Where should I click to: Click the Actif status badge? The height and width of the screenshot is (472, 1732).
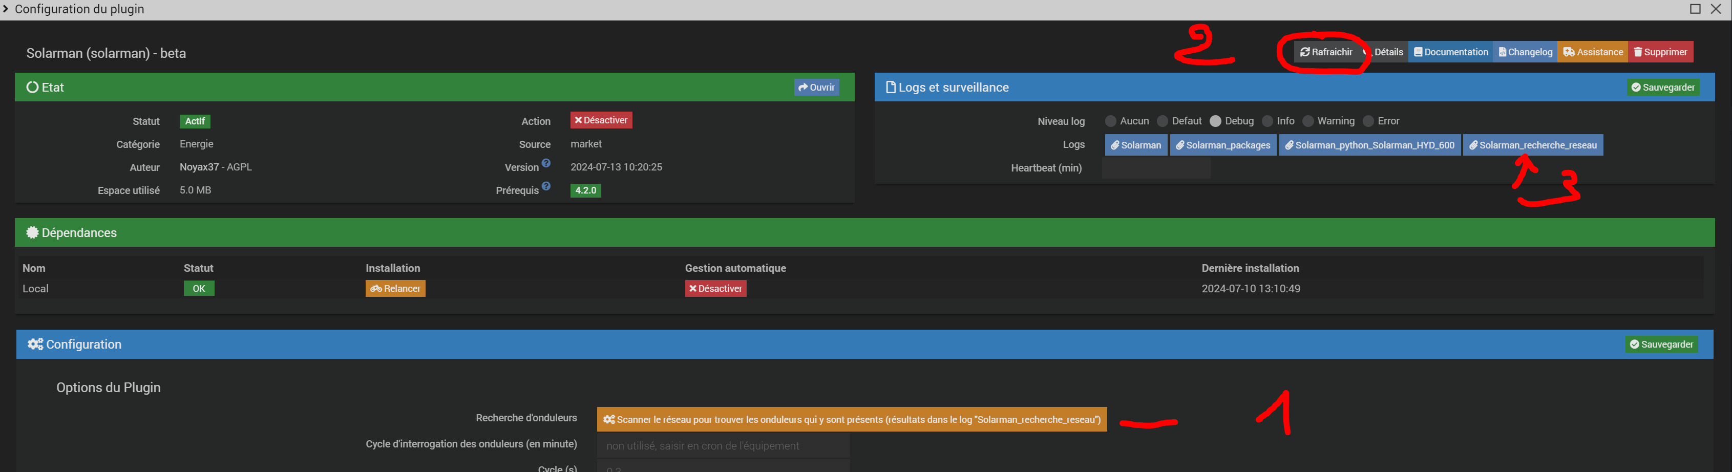pyautogui.click(x=195, y=121)
